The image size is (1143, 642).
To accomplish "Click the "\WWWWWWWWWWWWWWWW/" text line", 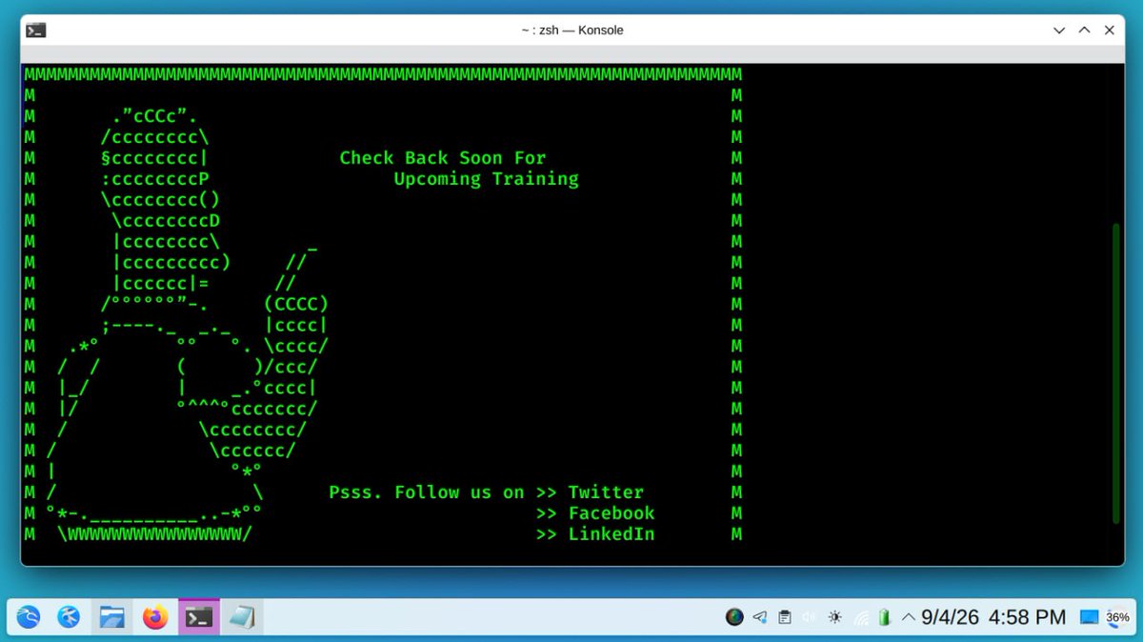I will 154,534.
